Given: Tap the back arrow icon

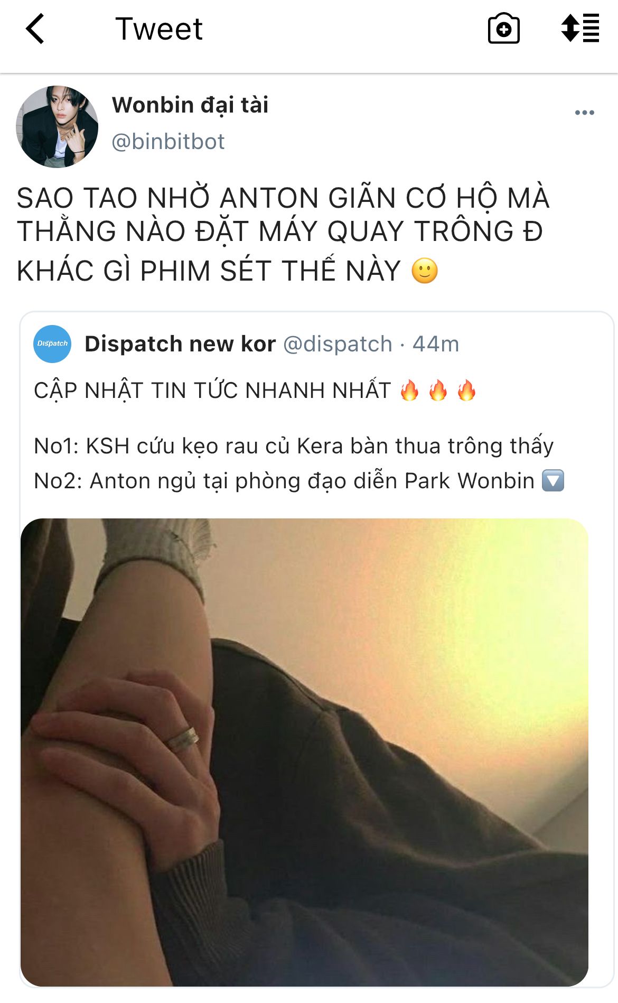Looking at the screenshot, I should [x=35, y=29].
